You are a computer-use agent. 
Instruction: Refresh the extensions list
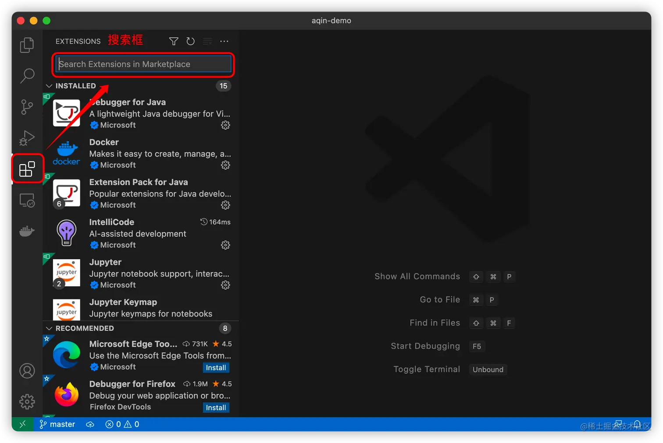pyautogui.click(x=190, y=41)
